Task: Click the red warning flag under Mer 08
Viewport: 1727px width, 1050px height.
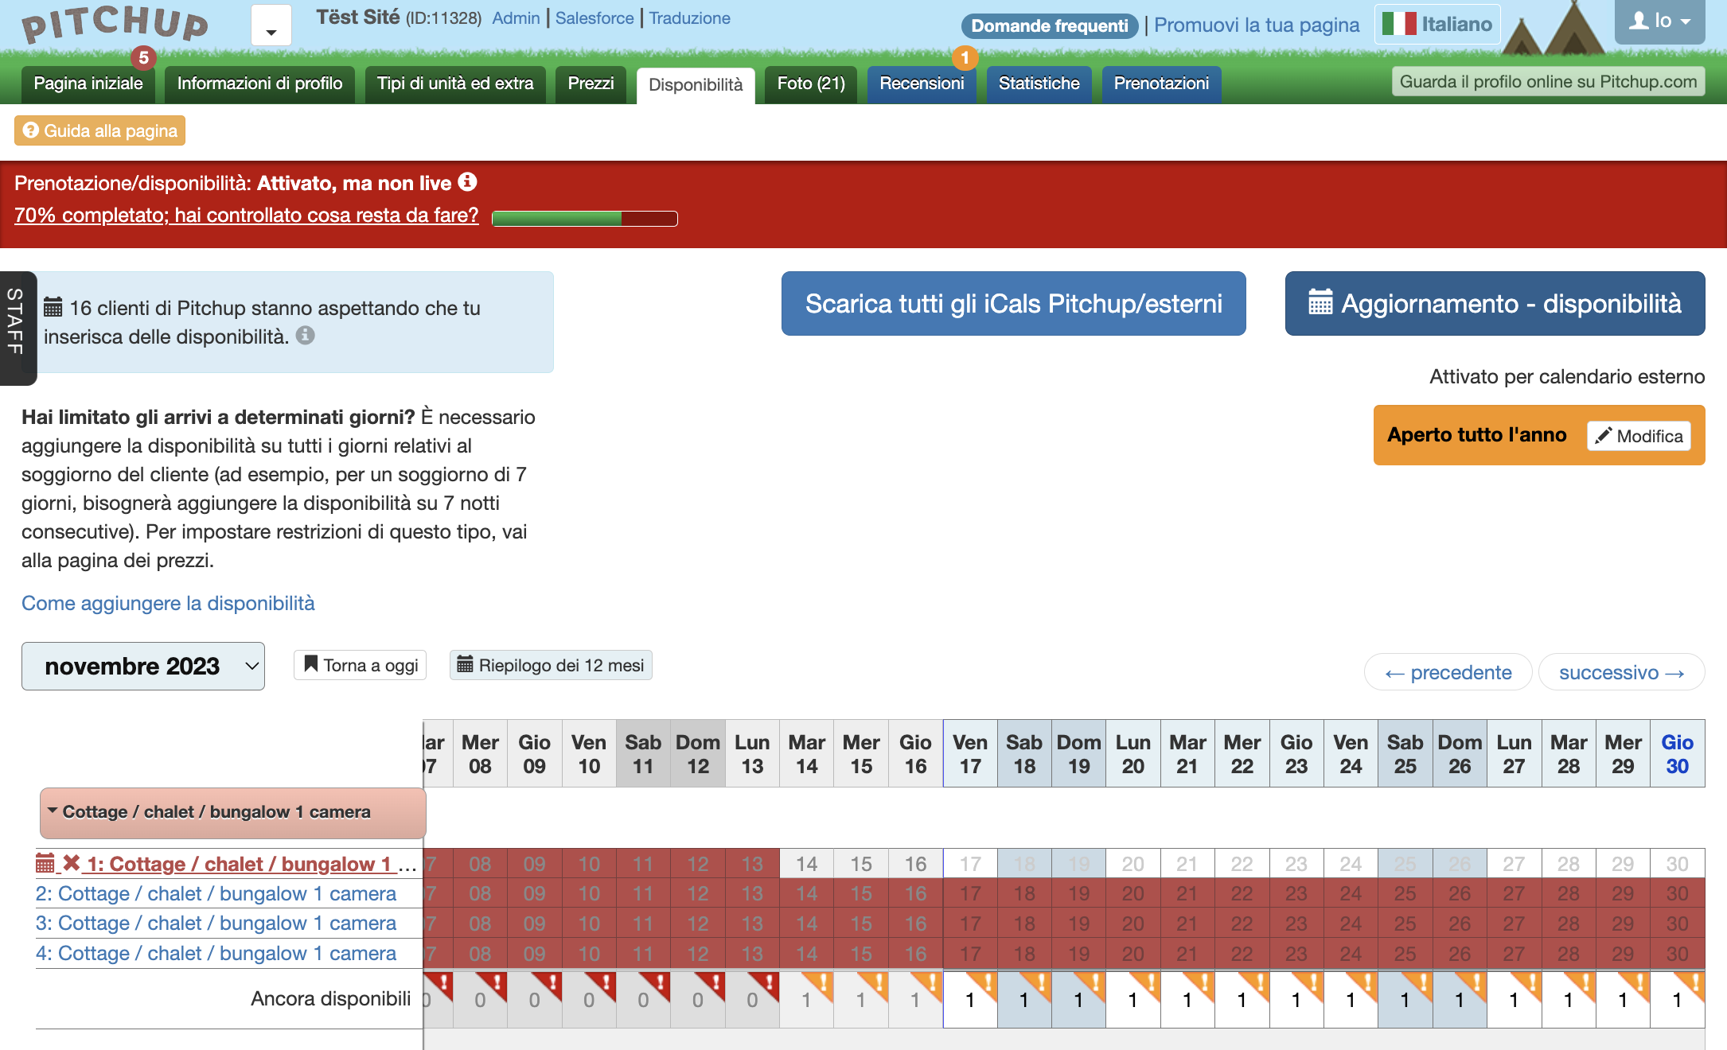Action: coord(493,985)
